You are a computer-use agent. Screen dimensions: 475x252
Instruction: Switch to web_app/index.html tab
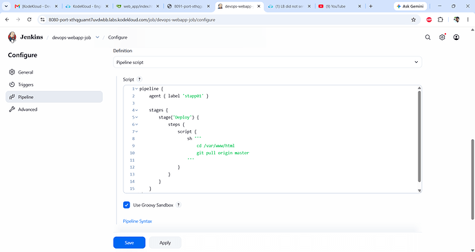coord(138,6)
